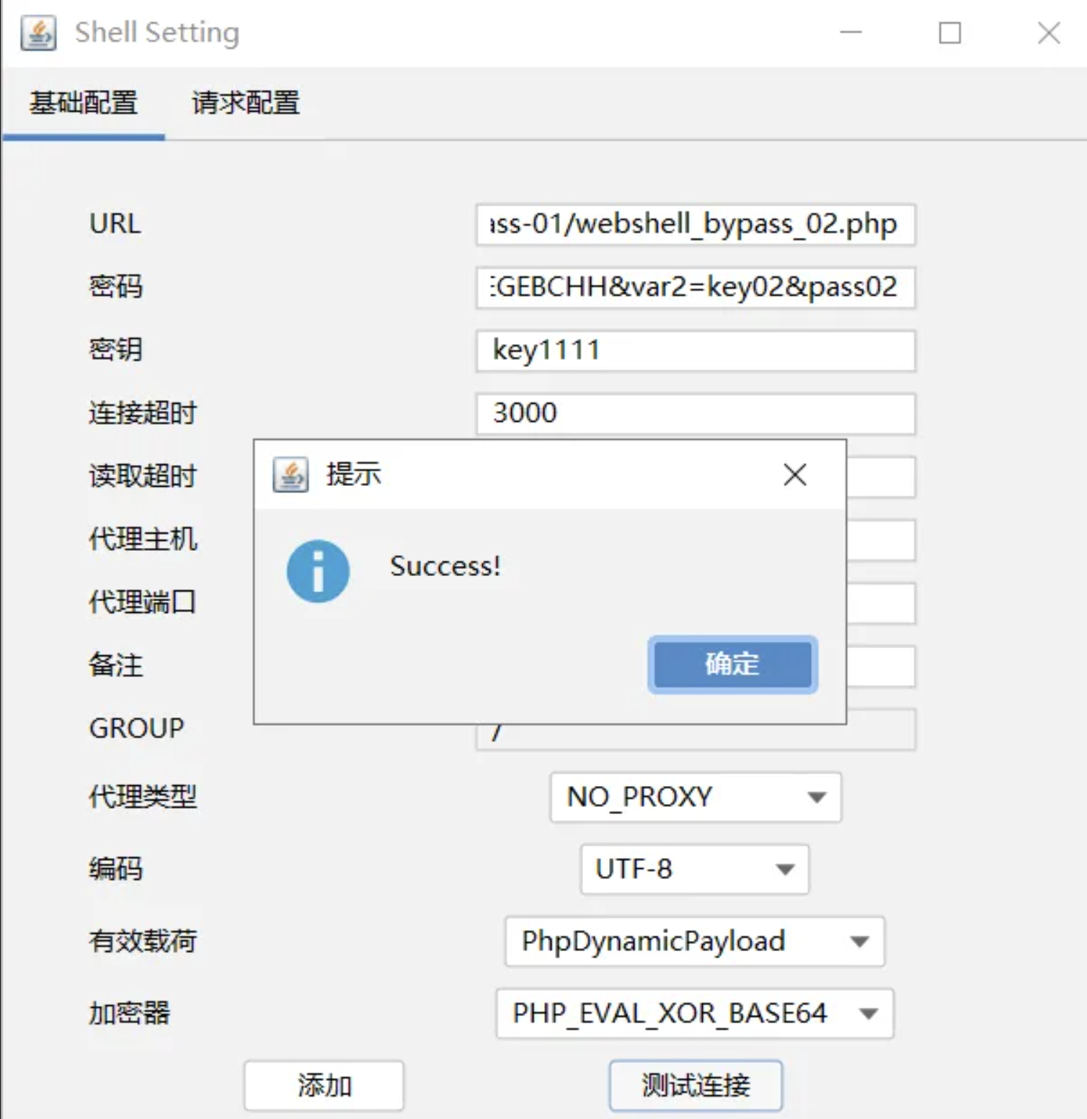Screen dimensions: 1087x1119
Task: Click the blue info icon beside Success!
Action: (318, 571)
